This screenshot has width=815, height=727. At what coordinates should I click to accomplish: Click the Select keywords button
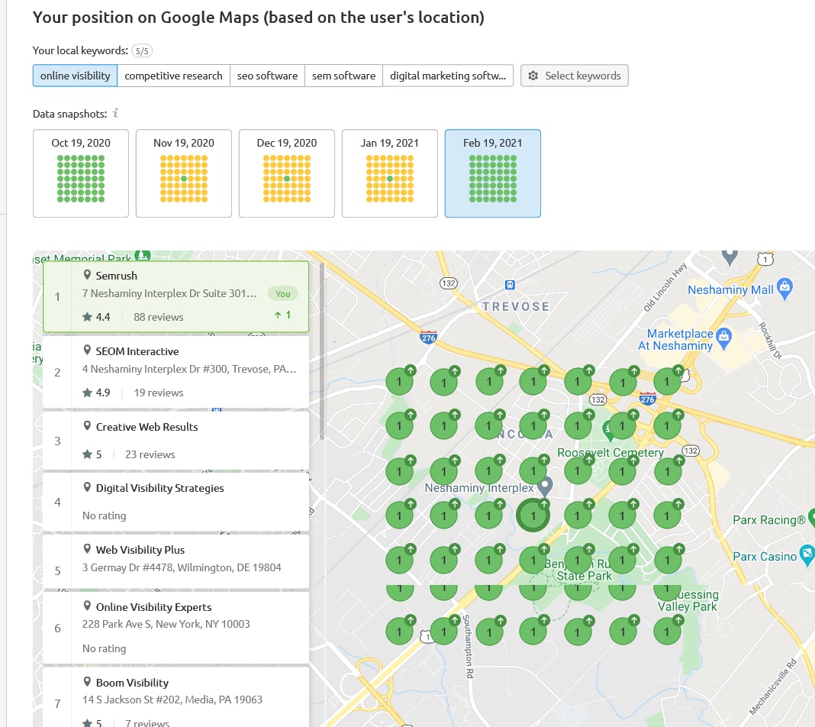tap(575, 76)
